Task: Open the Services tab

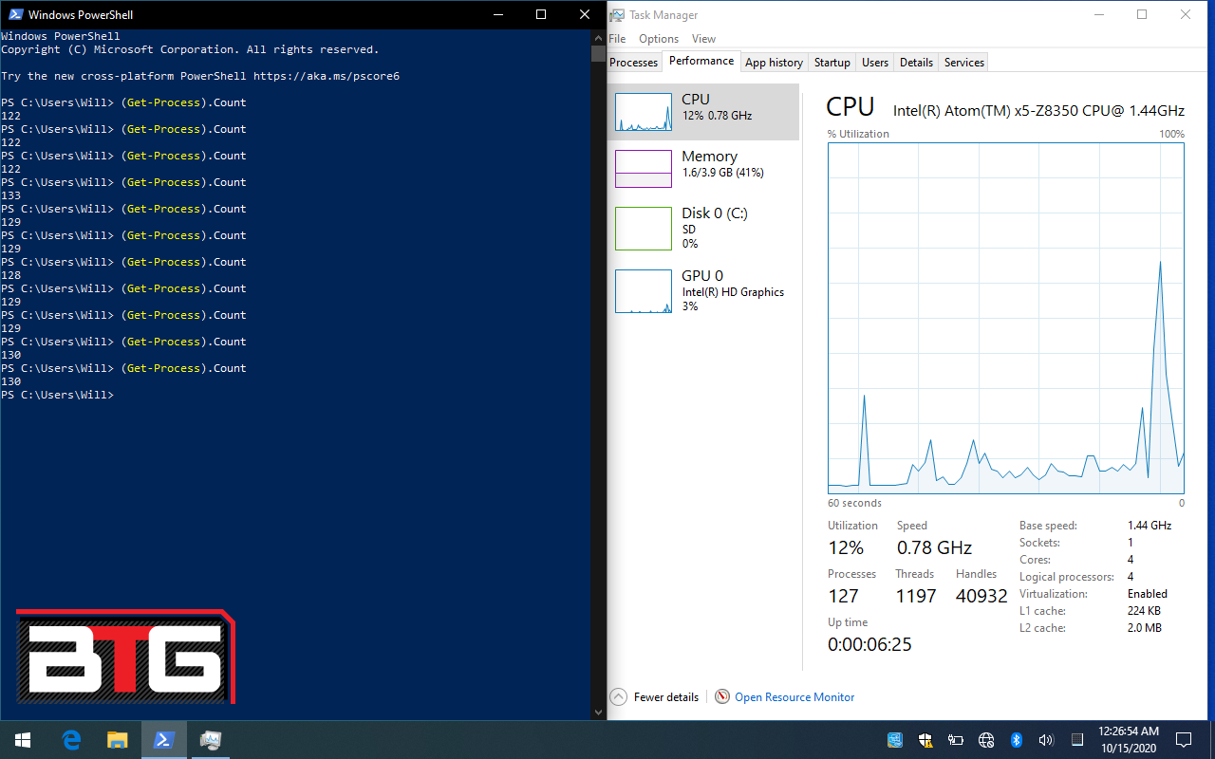Action: (x=963, y=63)
